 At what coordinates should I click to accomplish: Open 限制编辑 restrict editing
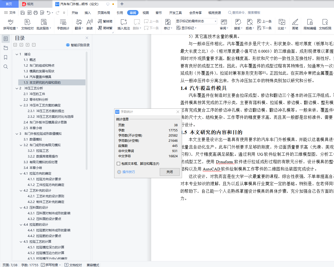[x=310, y=25]
